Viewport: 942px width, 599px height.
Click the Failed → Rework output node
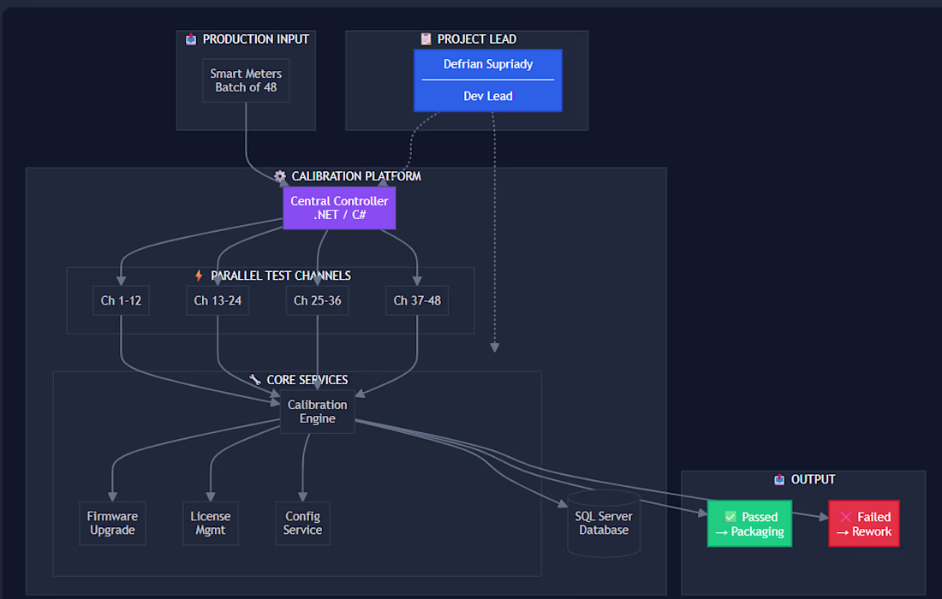pyautogui.click(x=864, y=524)
